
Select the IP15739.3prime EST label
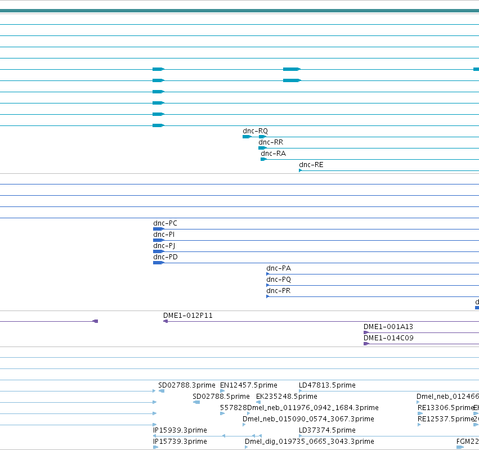(180, 442)
